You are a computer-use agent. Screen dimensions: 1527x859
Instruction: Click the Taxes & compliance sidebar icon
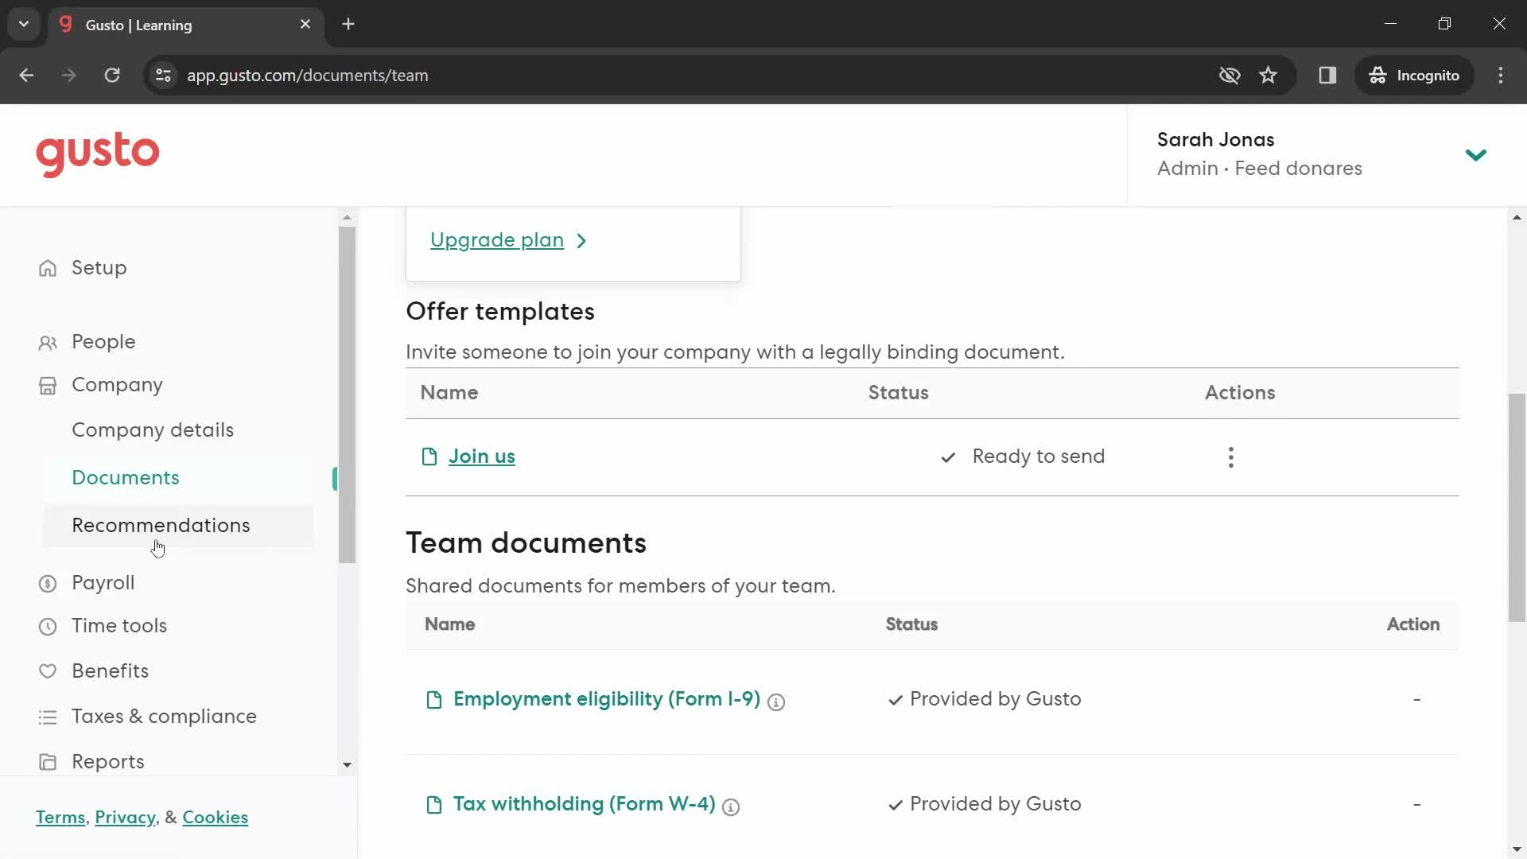47,717
